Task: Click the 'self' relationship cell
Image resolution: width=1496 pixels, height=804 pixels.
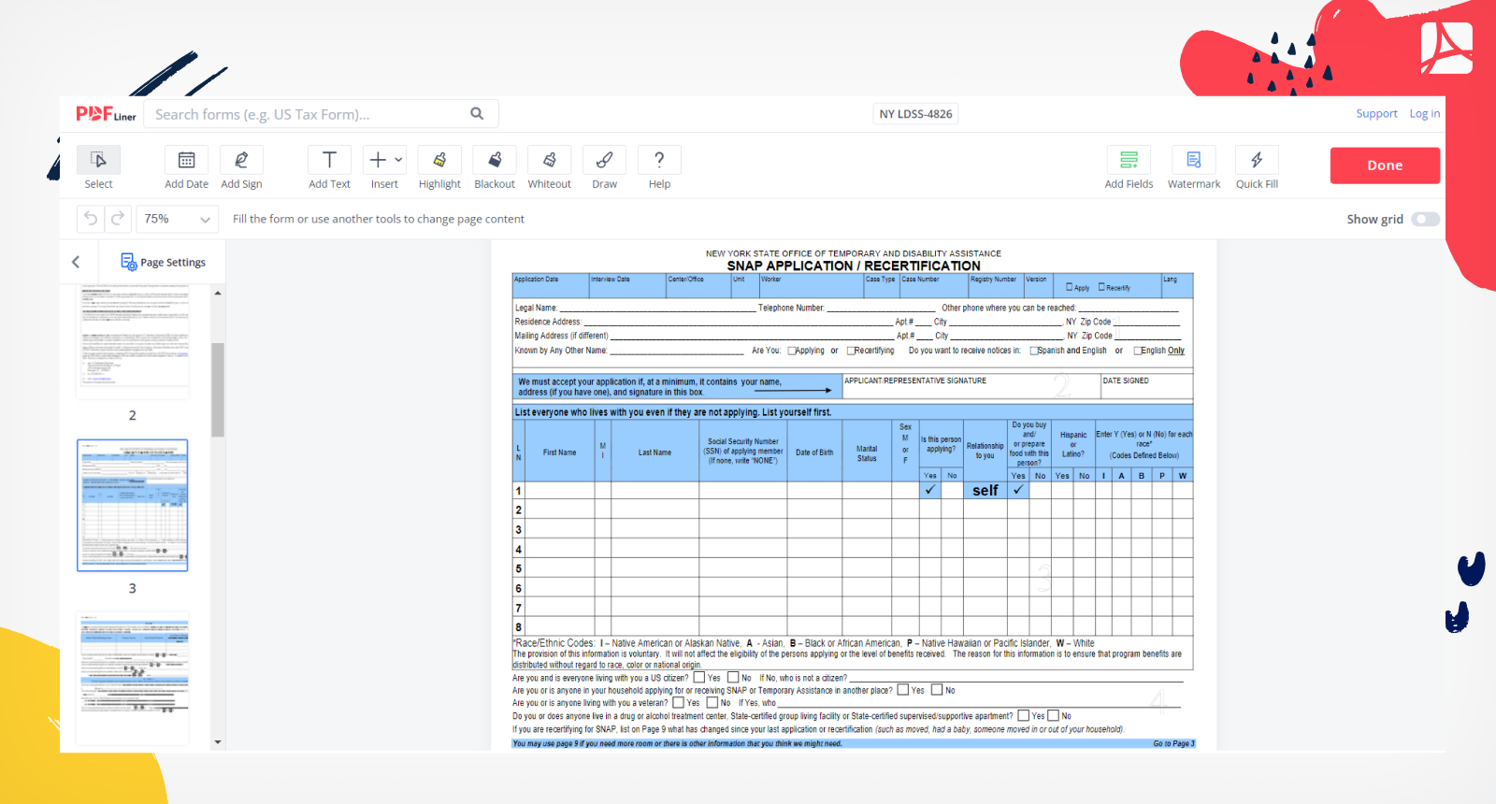Action: 985,490
